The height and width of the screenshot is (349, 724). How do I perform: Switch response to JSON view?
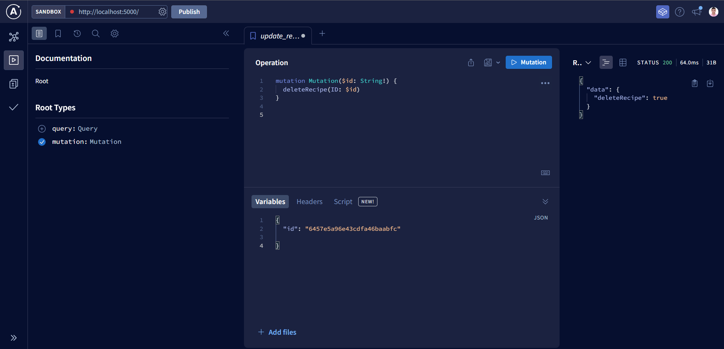[x=606, y=62]
